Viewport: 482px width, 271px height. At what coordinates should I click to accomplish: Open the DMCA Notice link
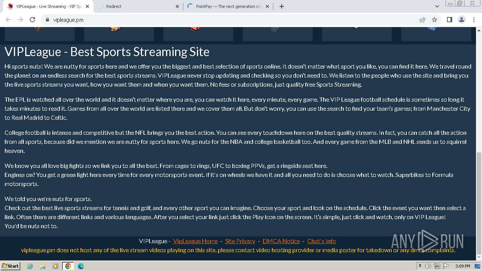pyautogui.click(x=281, y=241)
